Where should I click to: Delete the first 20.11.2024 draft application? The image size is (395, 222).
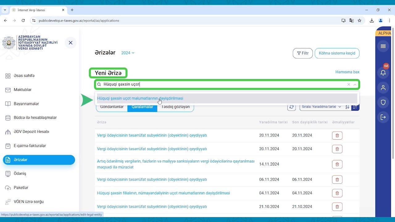point(337,136)
